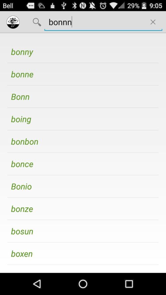
Task: Tap the magnifying glass search icon
Action: tap(37, 22)
